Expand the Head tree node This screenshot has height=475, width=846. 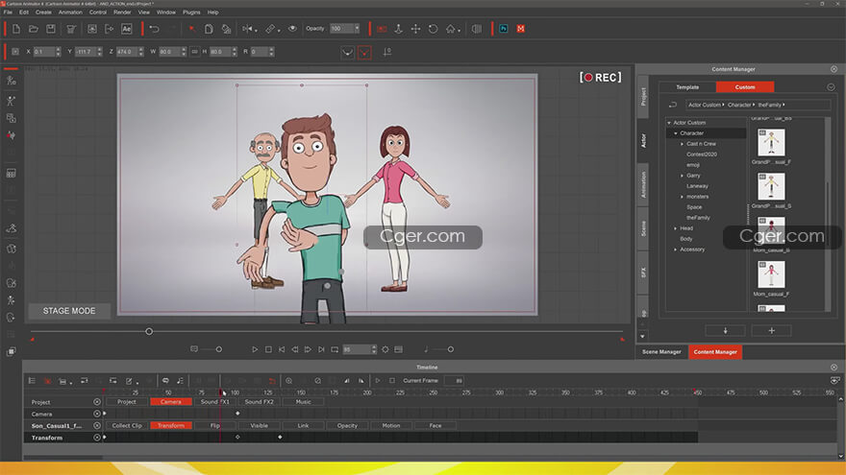point(676,228)
